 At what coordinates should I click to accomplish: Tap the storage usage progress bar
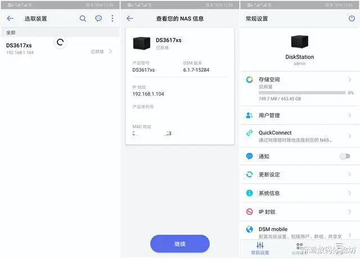click(x=302, y=93)
